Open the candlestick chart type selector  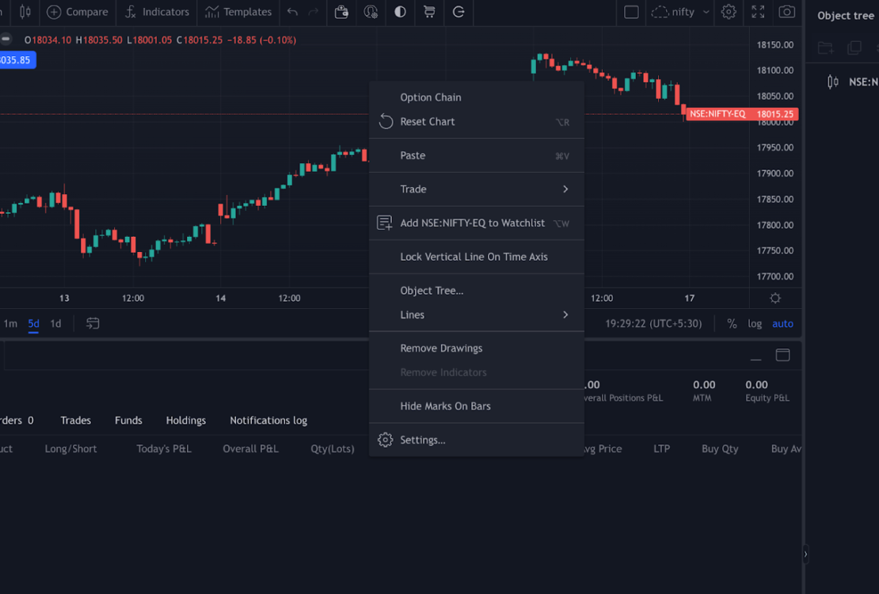(x=25, y=12)
